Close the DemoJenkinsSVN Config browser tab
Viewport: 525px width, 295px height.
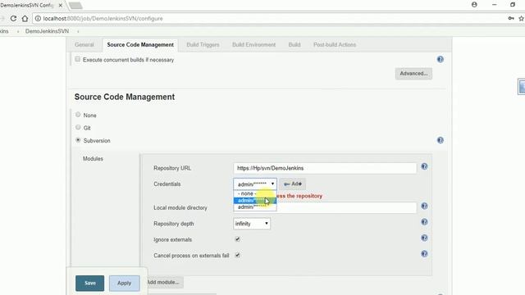(x=60, y=6)
